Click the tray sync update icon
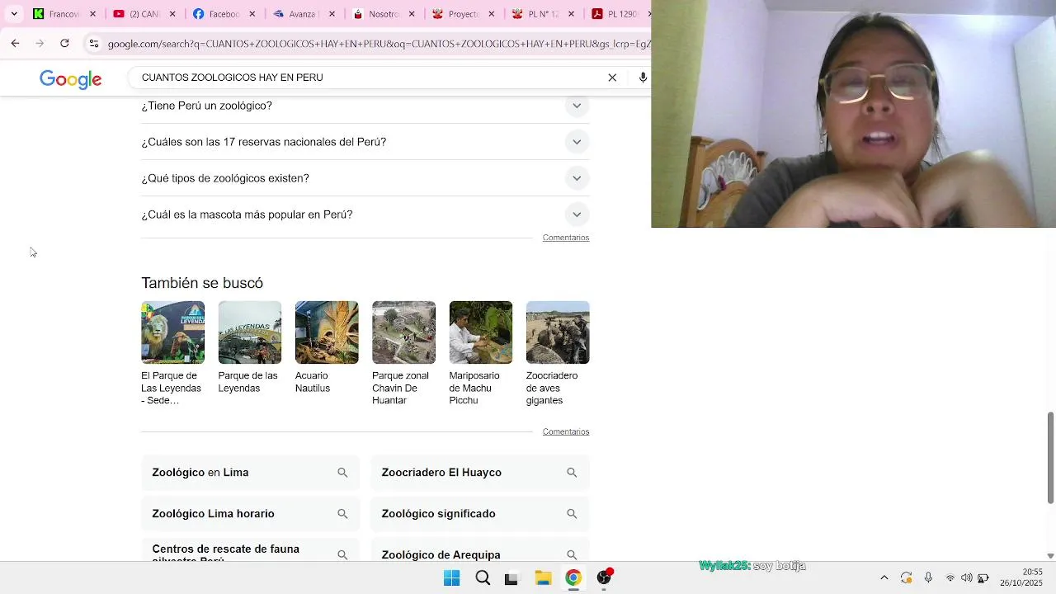 tap(907, 578)
